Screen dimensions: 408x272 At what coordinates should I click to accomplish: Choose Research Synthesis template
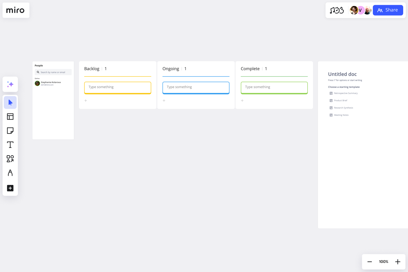pos(341,108)
